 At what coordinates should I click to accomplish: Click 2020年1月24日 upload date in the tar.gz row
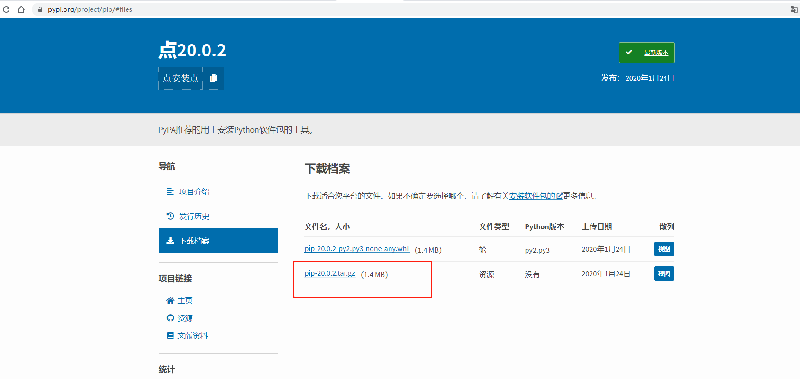[x=606, y=274]
